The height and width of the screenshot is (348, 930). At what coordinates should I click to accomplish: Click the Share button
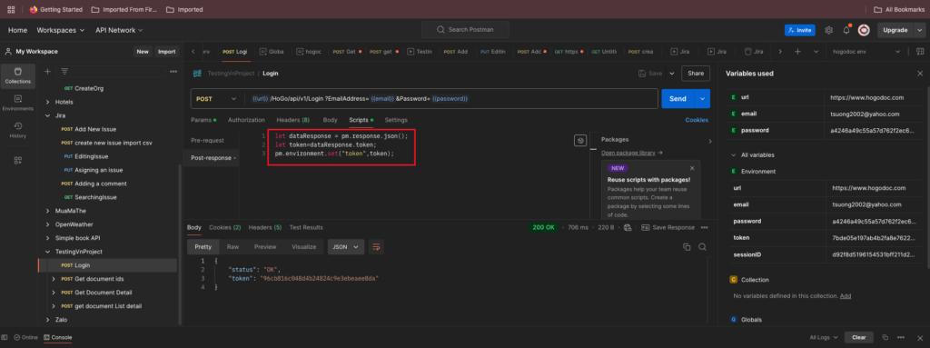pyautogui.click(x=696, y=74)
